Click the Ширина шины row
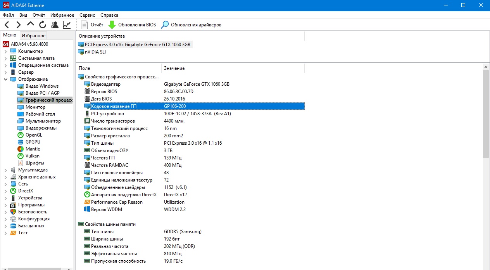 click(x=191, y=239)
